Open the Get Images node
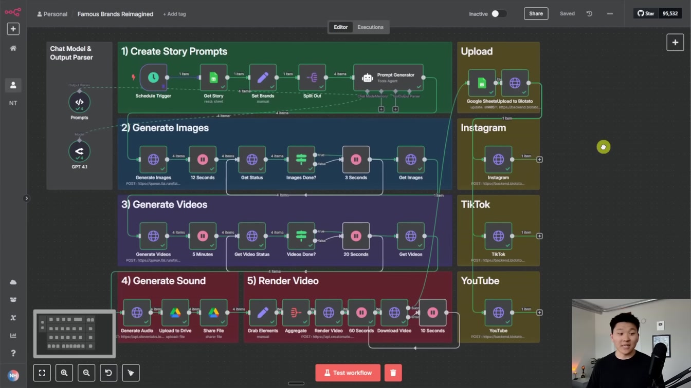This screenshot has width=691, height=388. click(411, 160)
